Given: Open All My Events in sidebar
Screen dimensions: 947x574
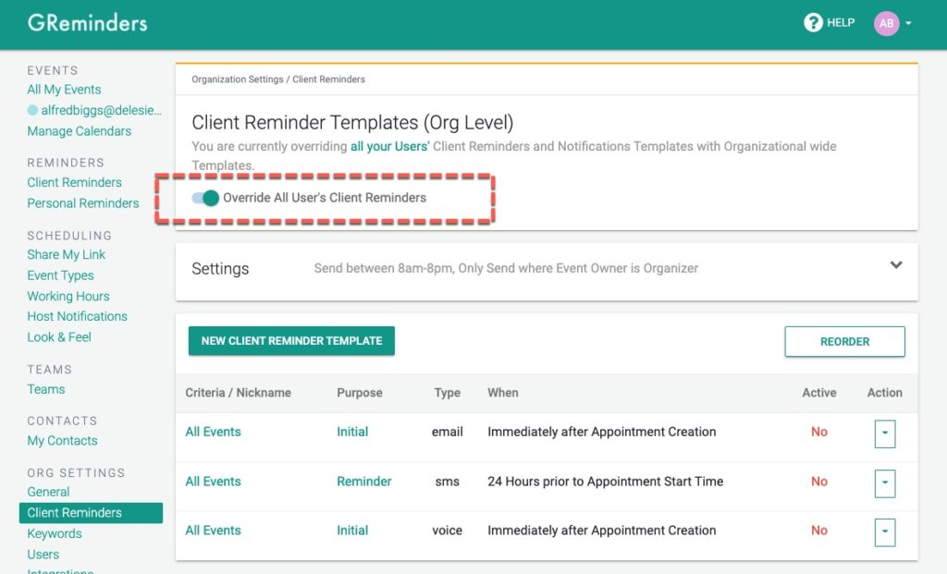Looking at the screenshot, I should (64, 90).
